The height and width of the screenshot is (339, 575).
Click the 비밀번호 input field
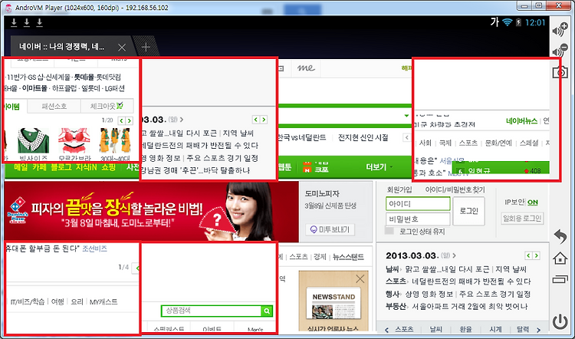point(418,219)
